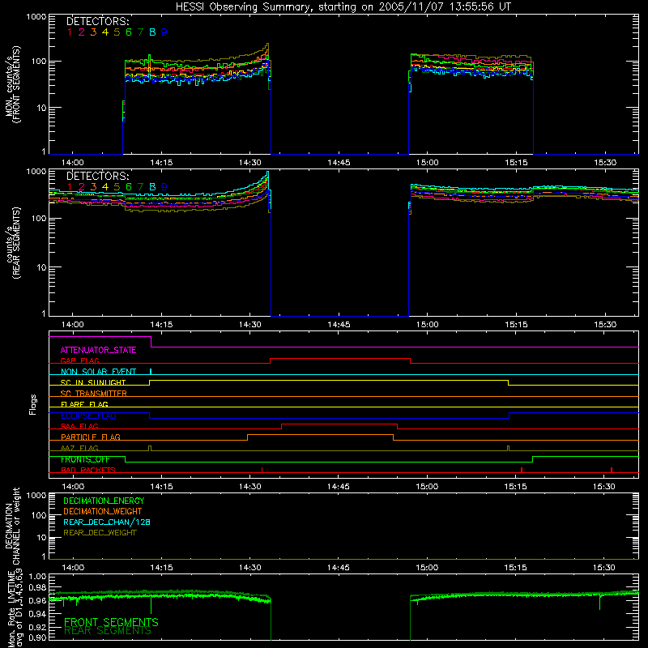Click the 'DECIMATION CHANNEL or weight' axis label

pos(12,526)
